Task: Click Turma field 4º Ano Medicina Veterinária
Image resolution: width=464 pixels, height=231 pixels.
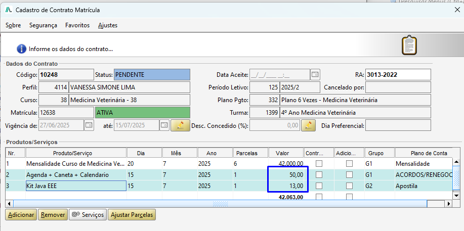Action: (x=355, y=113)
